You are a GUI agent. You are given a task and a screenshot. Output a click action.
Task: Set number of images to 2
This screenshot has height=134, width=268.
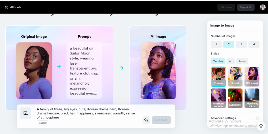[x=229, y=44]
